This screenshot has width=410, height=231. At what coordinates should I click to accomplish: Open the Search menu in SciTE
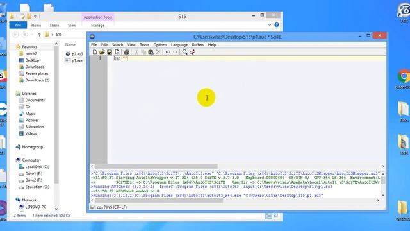(117, 45)
